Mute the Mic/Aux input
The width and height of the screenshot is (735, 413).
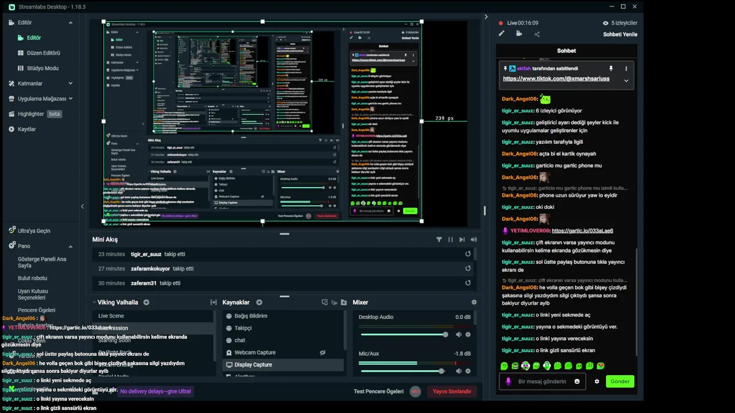458,371
